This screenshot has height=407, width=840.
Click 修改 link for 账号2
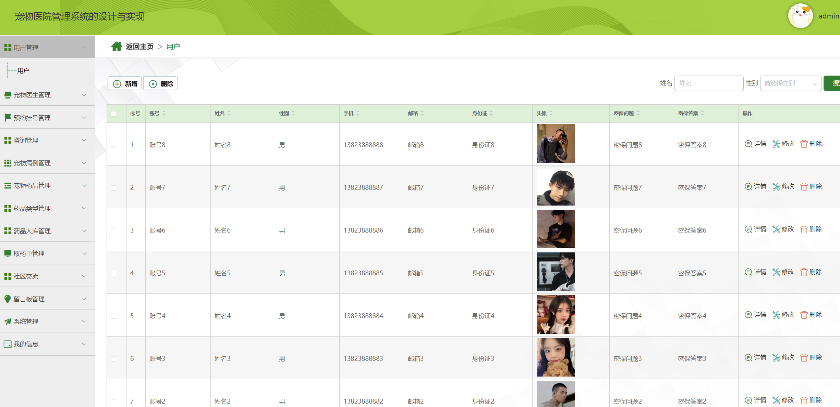click(783, 400)
